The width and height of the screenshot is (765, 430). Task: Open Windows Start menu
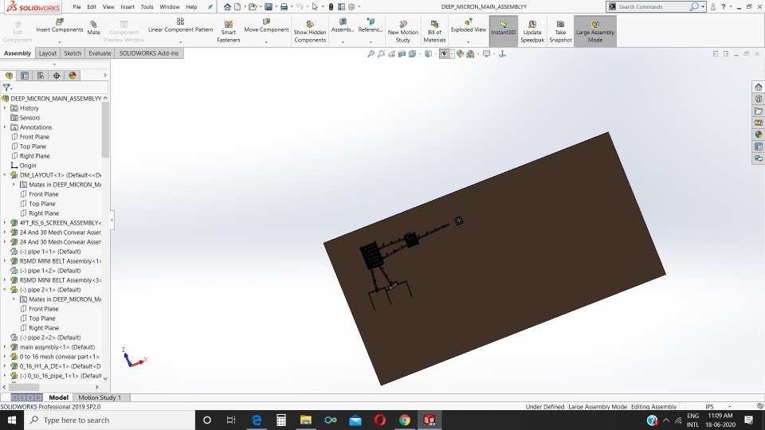(12, 420)
